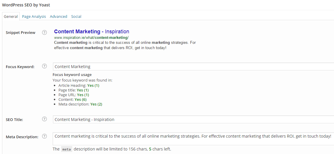Click the 'Page title: Yes (1)' item

[73, 90]
